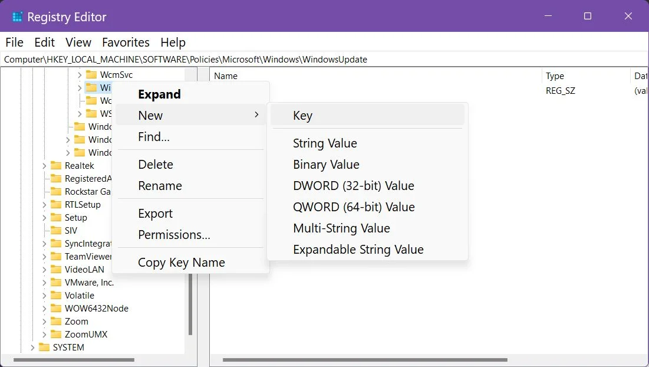This screenshot has width=649, height=367.
Task: Select the Realtek key label
Action: [x=80, y=166]
